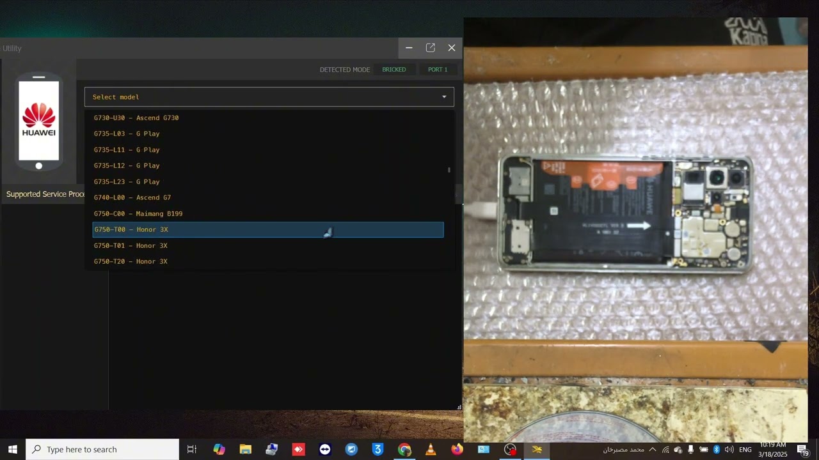
Task: Open File Explorer from taskbar
Action: point(246,449)
